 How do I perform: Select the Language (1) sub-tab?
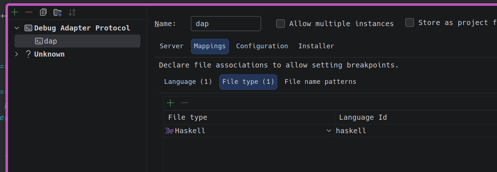188,82
